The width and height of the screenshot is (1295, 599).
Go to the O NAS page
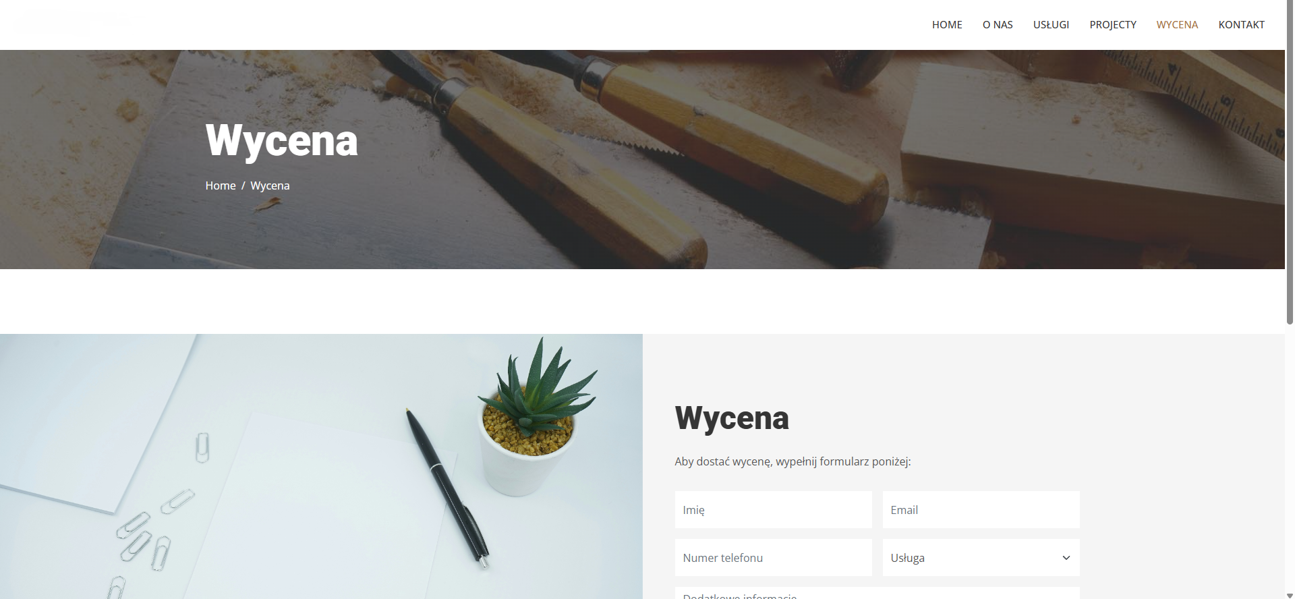pos(998,24)
